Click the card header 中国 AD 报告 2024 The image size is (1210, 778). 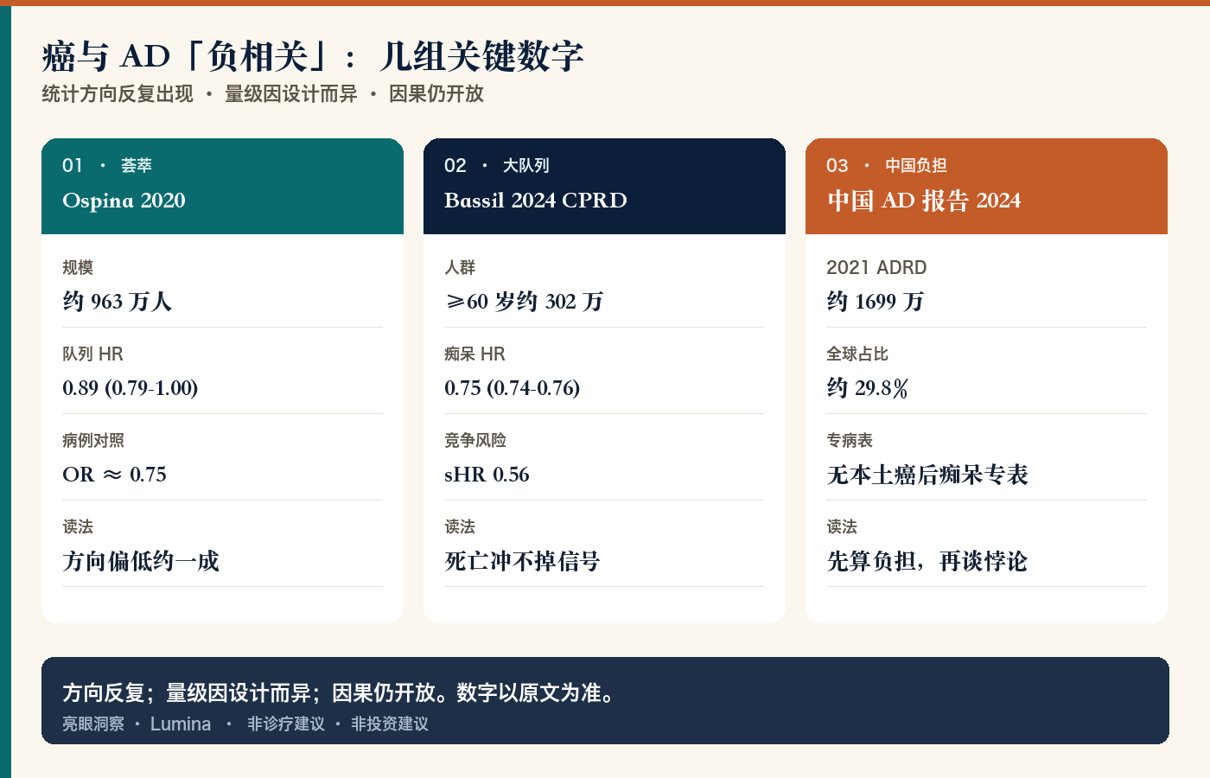(x=924, y=201)
